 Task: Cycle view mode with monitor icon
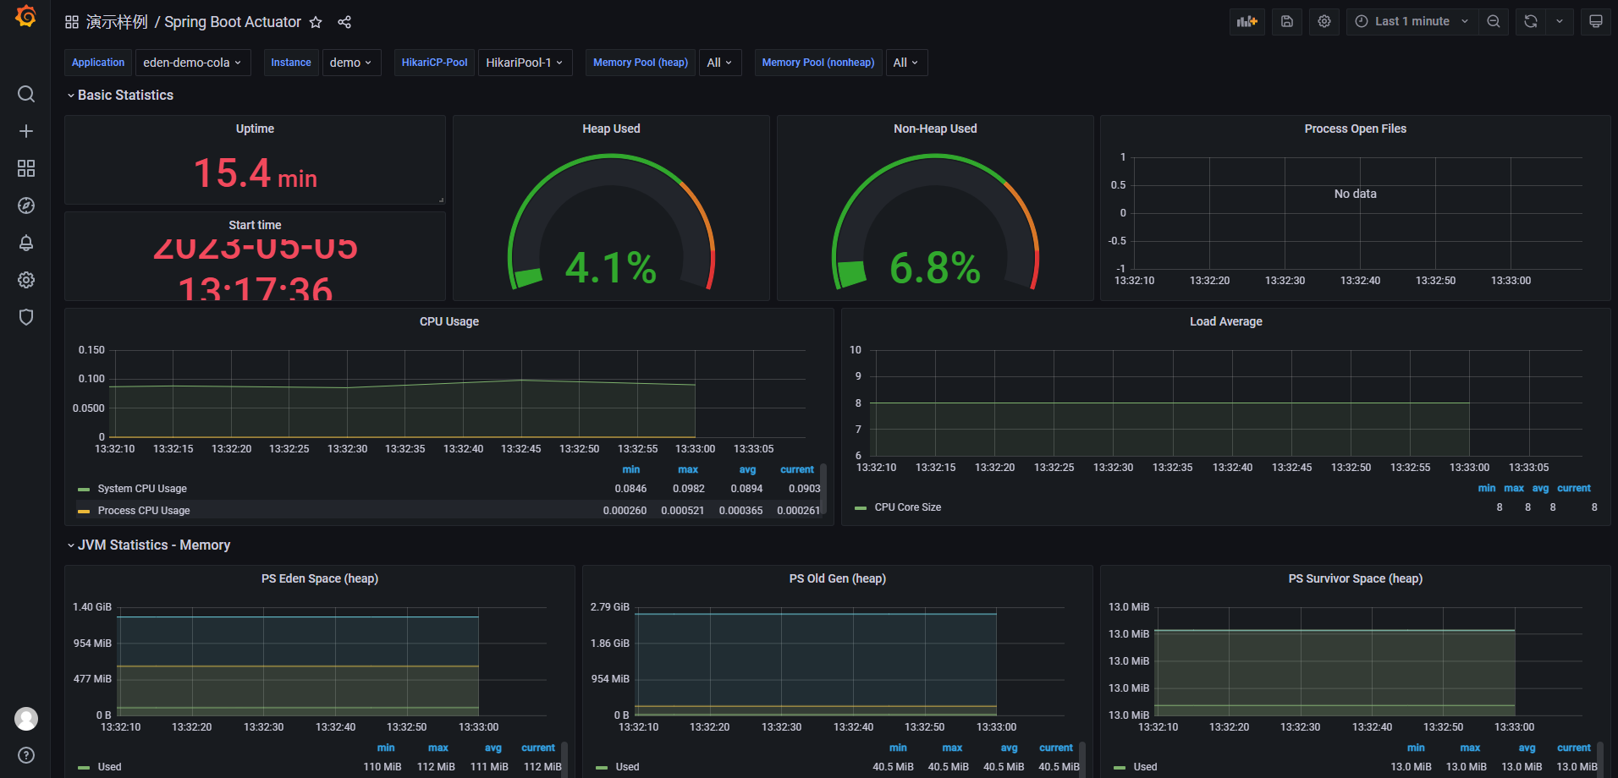[1596, 22]
